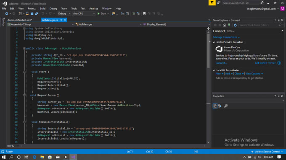Collapse the Start() method code block
This screenshot has width=286, height=160.
click(24, 72)
